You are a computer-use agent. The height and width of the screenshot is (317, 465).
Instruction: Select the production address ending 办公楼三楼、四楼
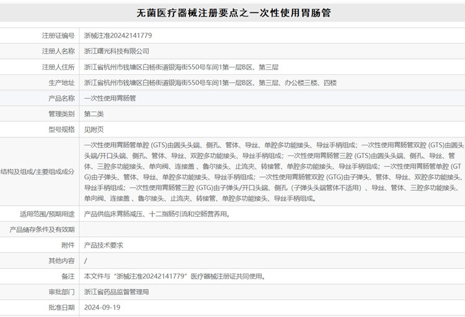tap(210, 83)
